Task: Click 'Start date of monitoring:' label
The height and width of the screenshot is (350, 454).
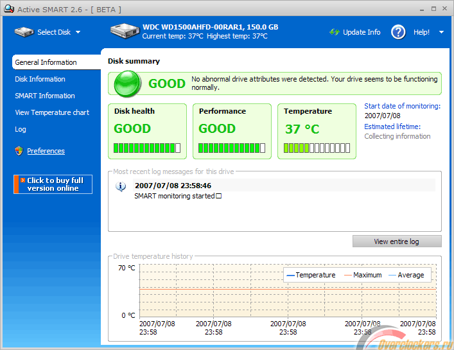Action: click(403, 106)
